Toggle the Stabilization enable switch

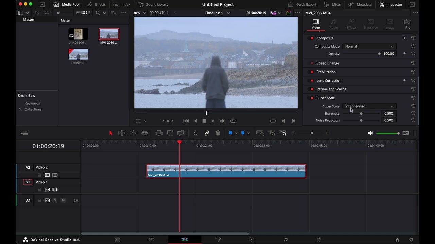[x=312, y=72]
